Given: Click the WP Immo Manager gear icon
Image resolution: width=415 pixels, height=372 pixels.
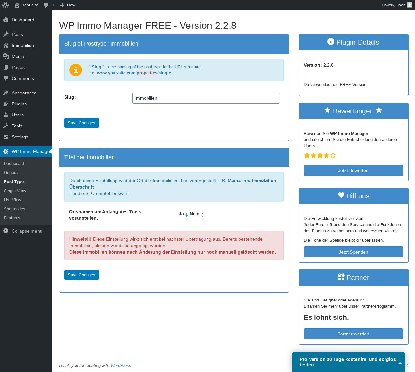Looking at the screenshot, I should pos(6,151).
